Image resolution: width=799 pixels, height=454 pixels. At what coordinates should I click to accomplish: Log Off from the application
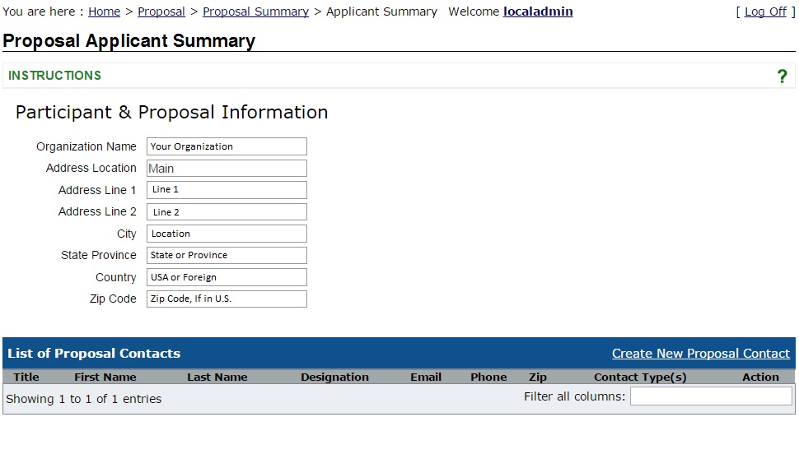(x=765, y=12)
